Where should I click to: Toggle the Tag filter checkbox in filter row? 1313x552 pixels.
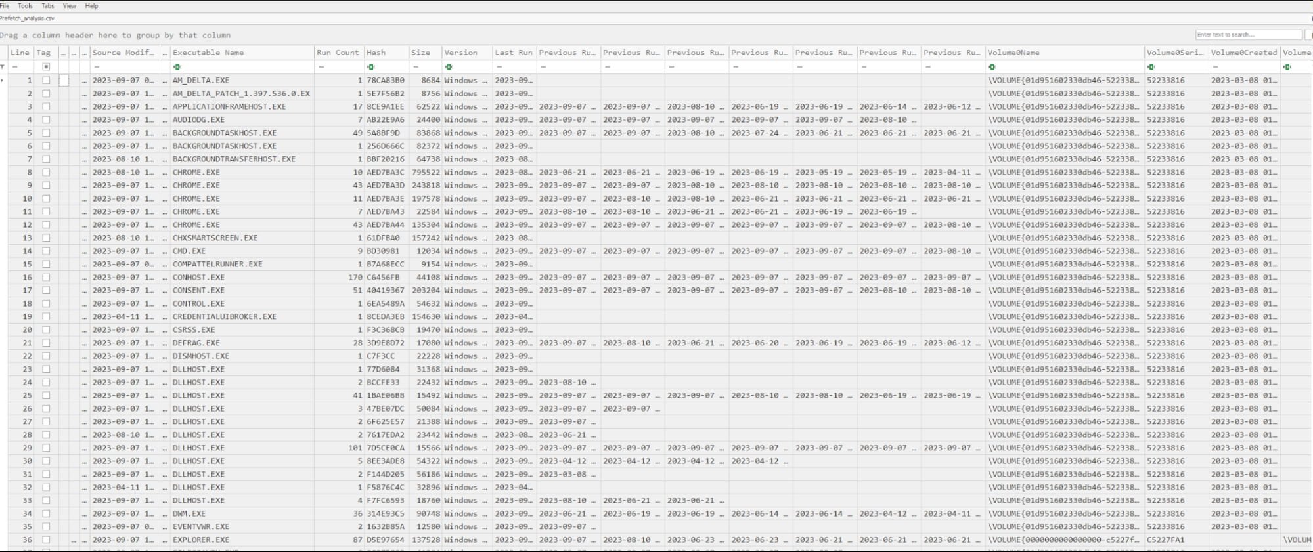[46, 67]
